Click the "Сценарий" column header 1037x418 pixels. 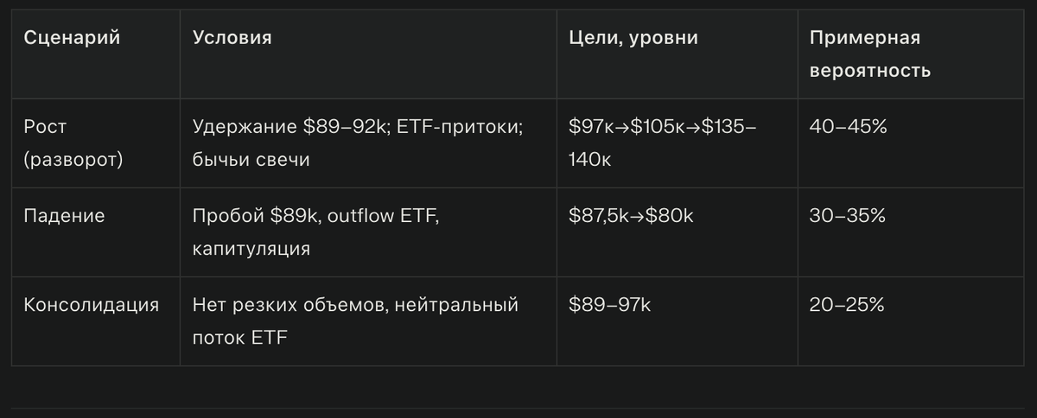pos(72,38)
